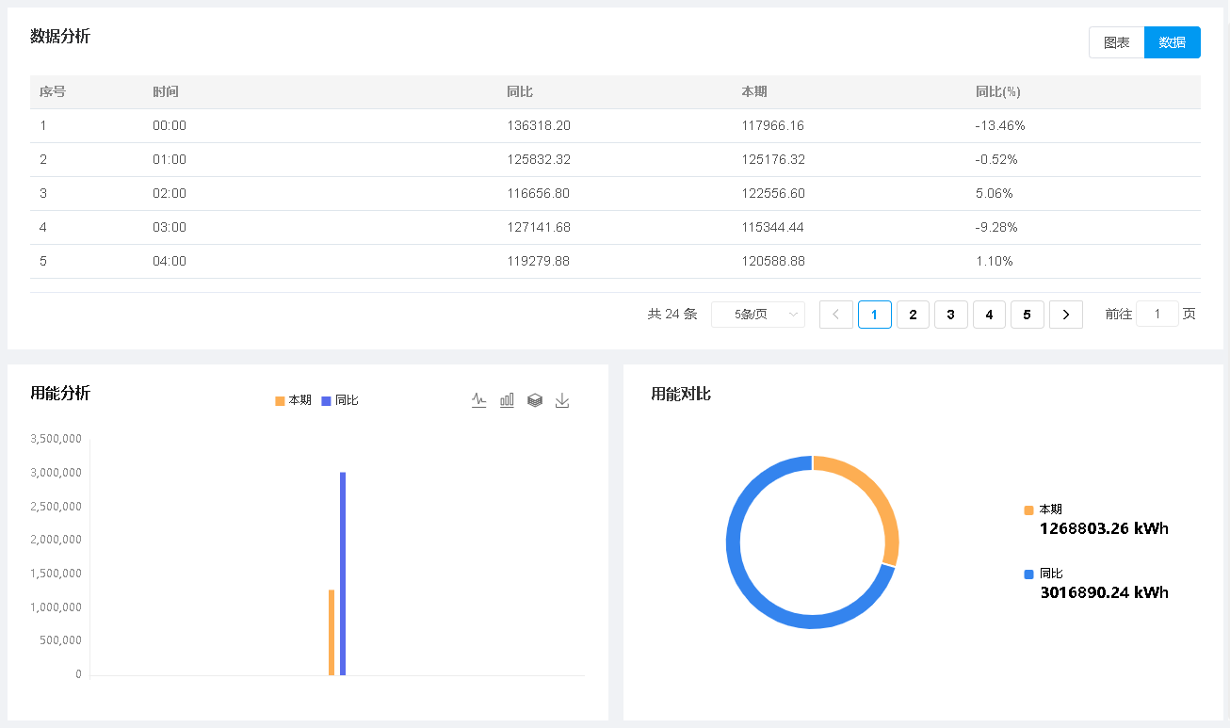Select the 00:00 table row
1230x728 pixels.
[615, 126]
